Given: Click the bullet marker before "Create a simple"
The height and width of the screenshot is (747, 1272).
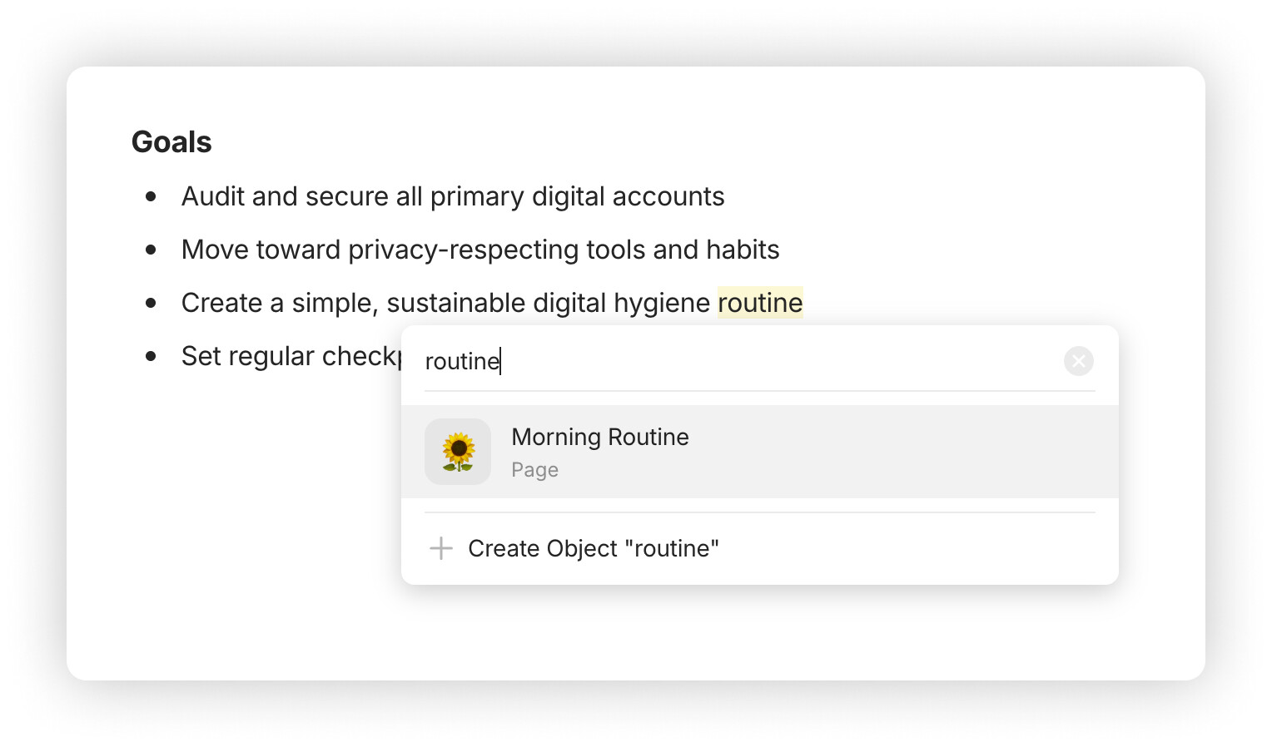Looking at the screenshot, I should [151, 304].
